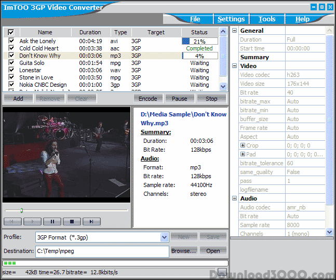Click the Completed status of Cold Cold Heart

(x=199, y=48)
